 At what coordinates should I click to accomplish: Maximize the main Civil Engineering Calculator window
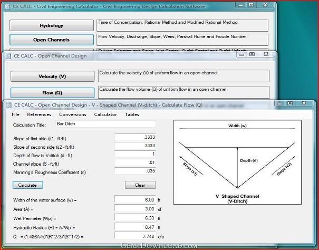[x=252, y=5]
